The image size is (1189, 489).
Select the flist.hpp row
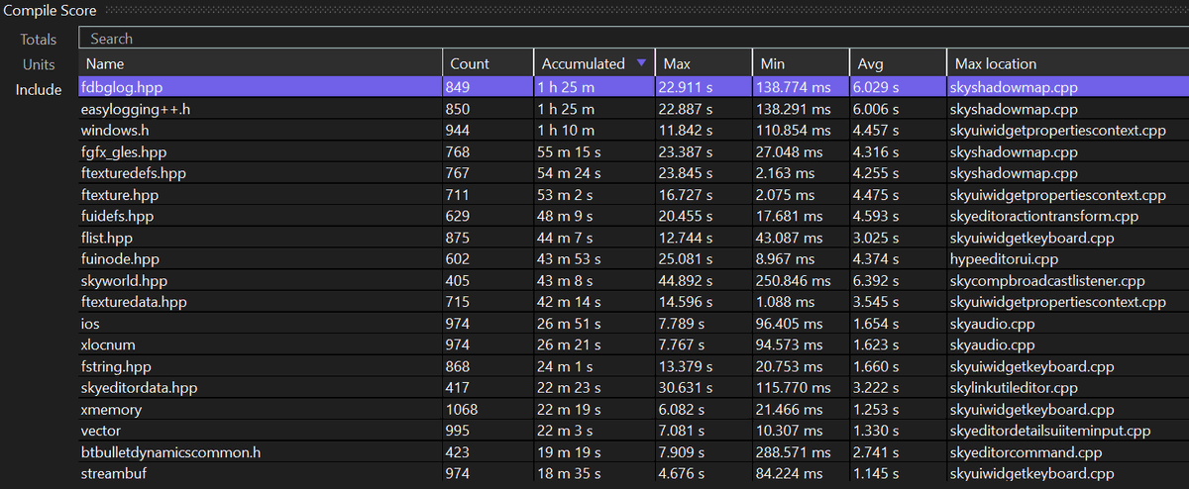tap(633, 238)
